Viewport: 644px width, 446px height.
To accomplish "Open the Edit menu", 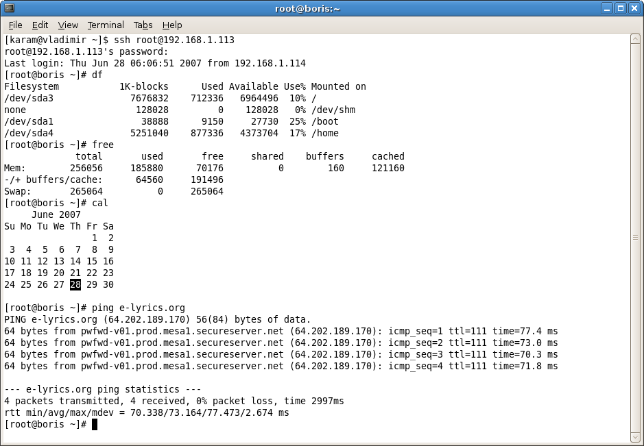I will (40, 25).
